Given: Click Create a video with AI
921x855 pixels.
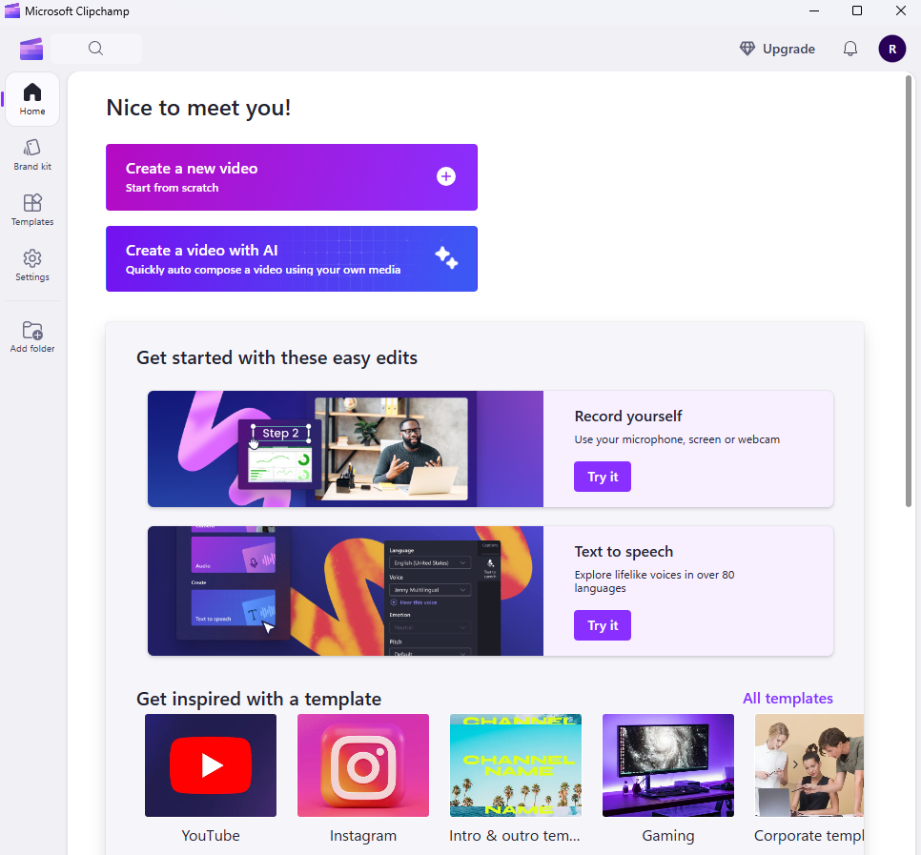Looking at the screenshot, I should [292, 258].
